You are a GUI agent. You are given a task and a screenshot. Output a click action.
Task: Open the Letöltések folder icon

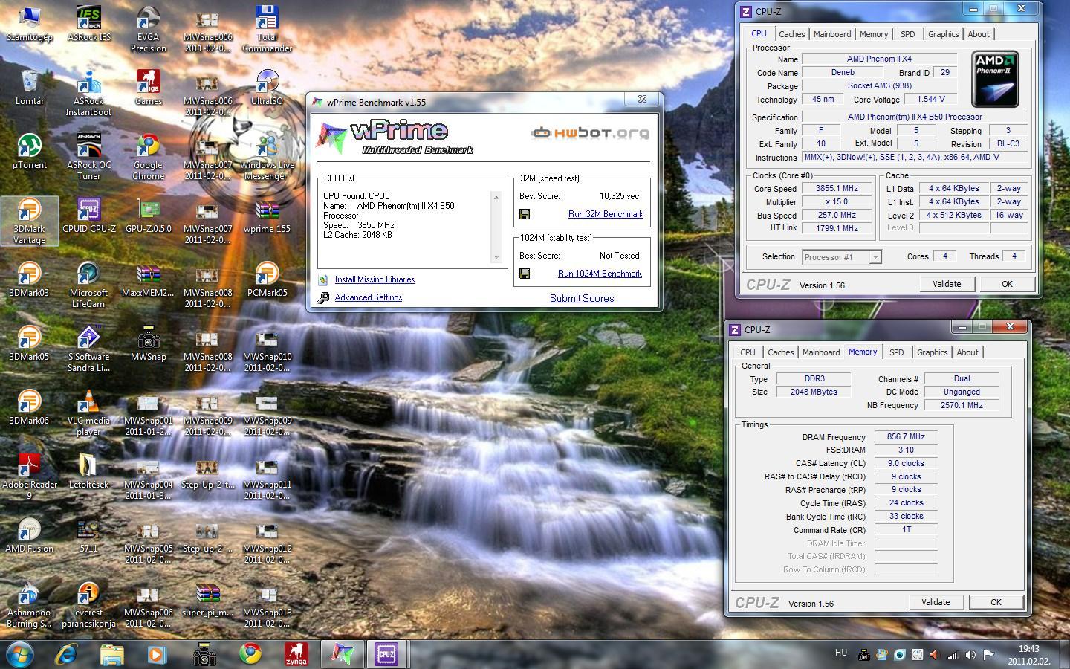88,471
